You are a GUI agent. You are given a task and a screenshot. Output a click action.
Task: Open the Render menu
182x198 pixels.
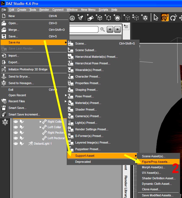click(44, 10)
